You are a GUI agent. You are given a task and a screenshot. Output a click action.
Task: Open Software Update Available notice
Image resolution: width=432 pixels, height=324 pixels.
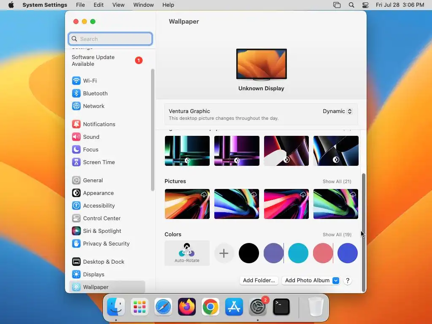tap(107, 61)
